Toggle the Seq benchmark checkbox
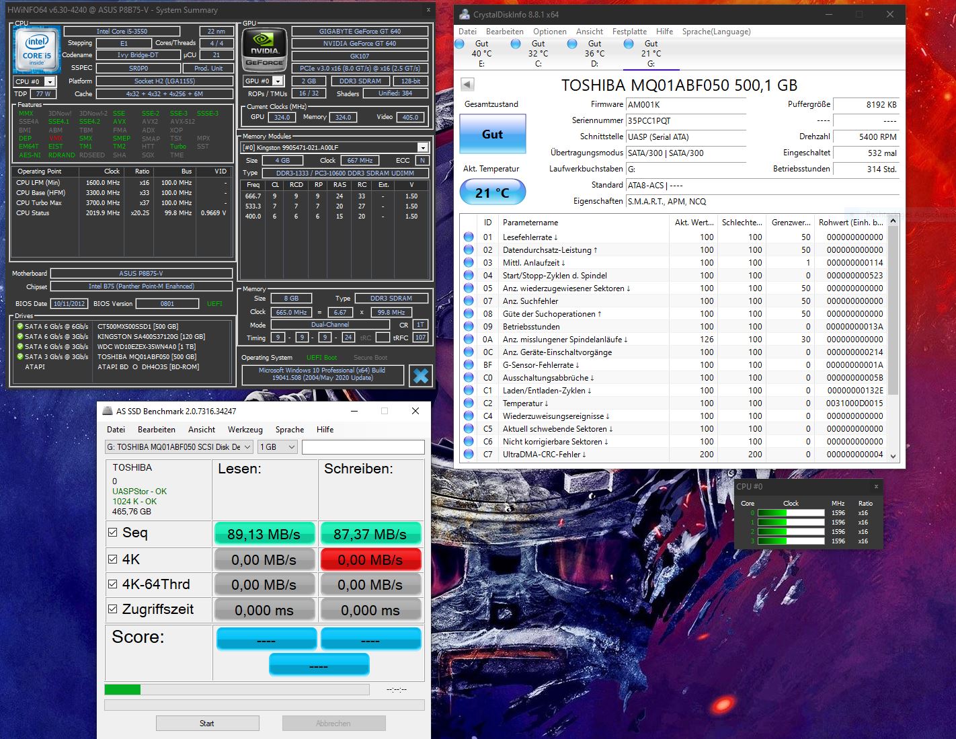 pyautogui.click(x=113, y=533)
